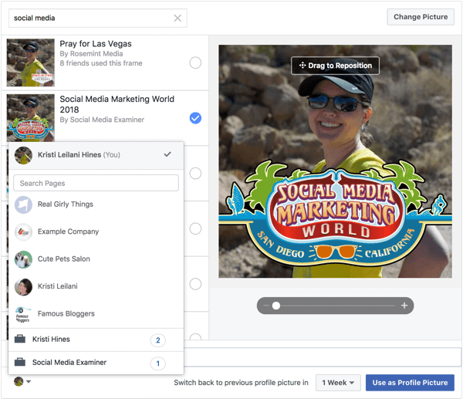Zoom in with the plus icon
The width and height of the screenshot is (463, 399).
pyautogui.click(x=404, y=306)
